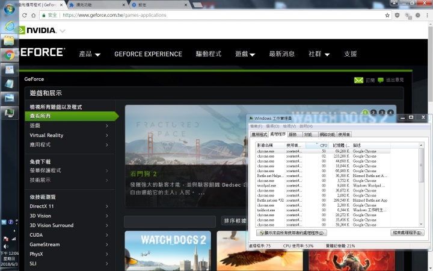
Task: Bookmark this page with the star icon
Action: click(x=387, y=15)
